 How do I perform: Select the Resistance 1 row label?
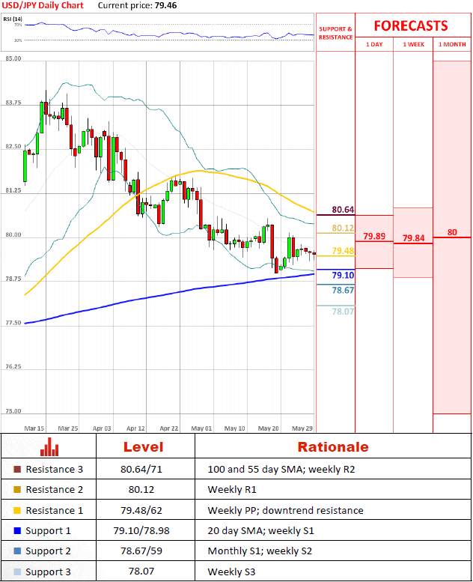[54, 510]
